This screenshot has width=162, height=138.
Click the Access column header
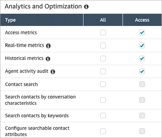tap(142, 20)
